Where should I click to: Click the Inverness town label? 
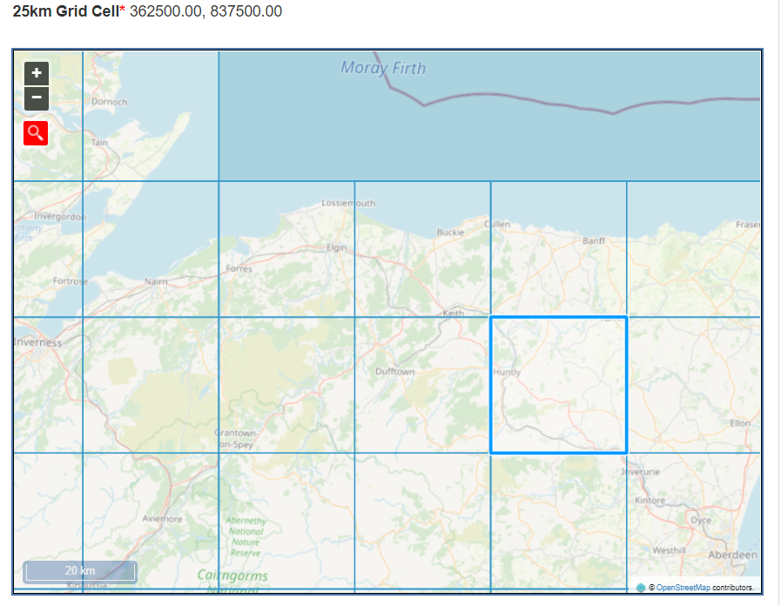pyautogui.click(x=38, y=343)
